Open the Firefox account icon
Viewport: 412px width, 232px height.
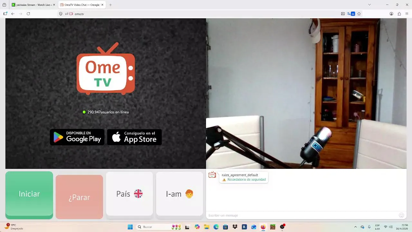(391, 14)
